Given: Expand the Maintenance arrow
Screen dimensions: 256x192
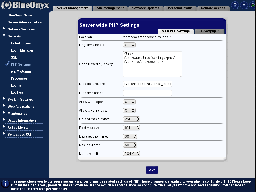Looking at the screenshot, I should click(x=4, y=112).
